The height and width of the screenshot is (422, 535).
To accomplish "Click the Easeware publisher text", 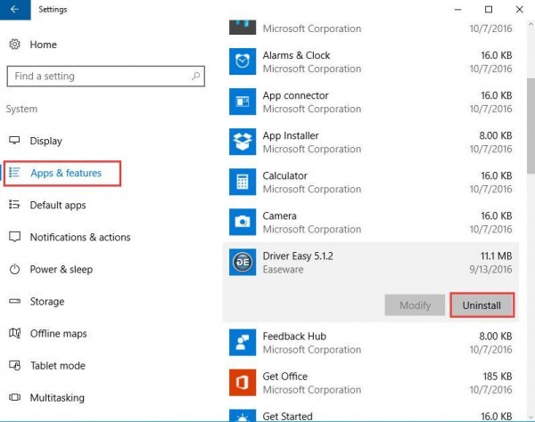I will (x=284, y=270).
